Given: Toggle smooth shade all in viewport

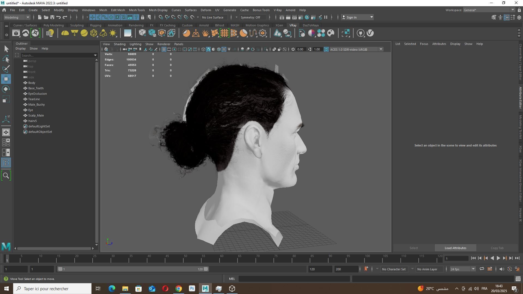Looking at the screenshot, I should [x=208, y=49].
